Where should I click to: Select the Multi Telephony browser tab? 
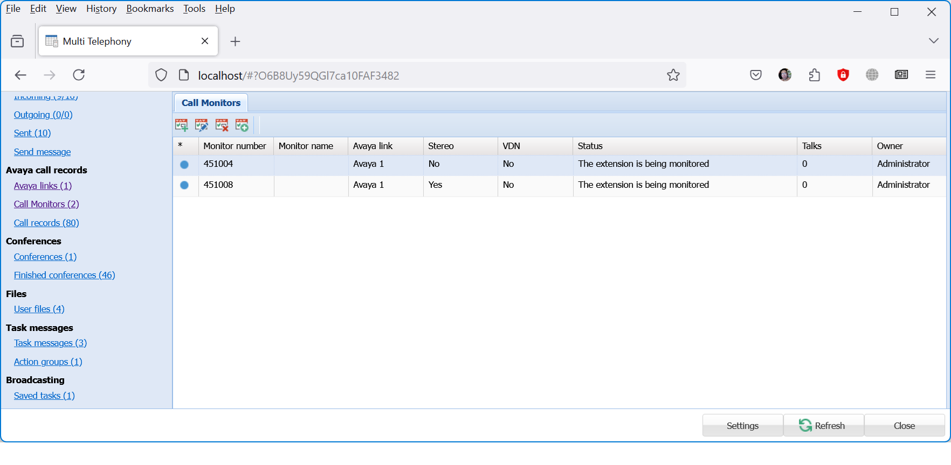click(x=128, y=41)
